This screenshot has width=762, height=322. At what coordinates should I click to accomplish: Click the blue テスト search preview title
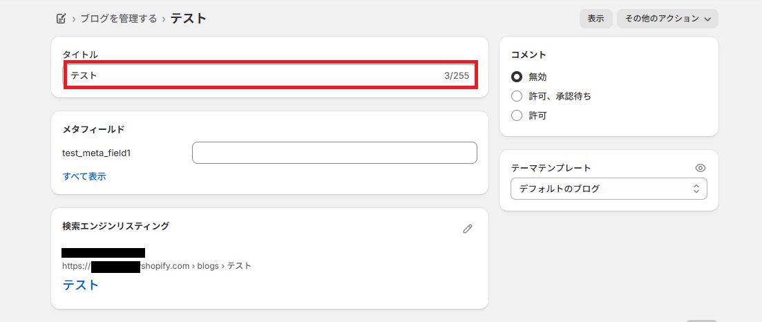point(81,285)
